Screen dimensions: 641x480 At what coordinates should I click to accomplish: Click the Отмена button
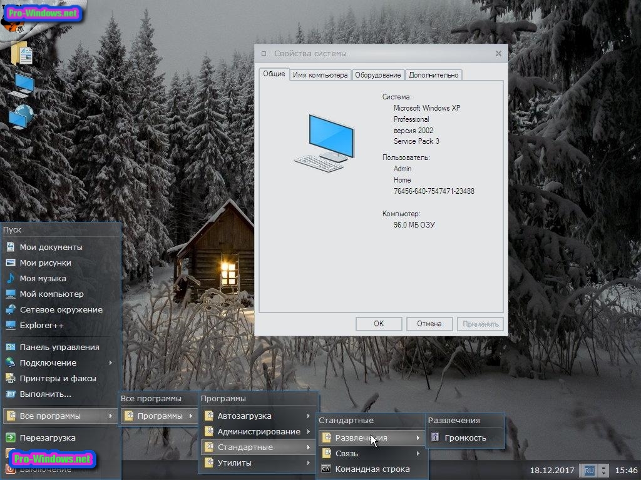coord(429,324)
